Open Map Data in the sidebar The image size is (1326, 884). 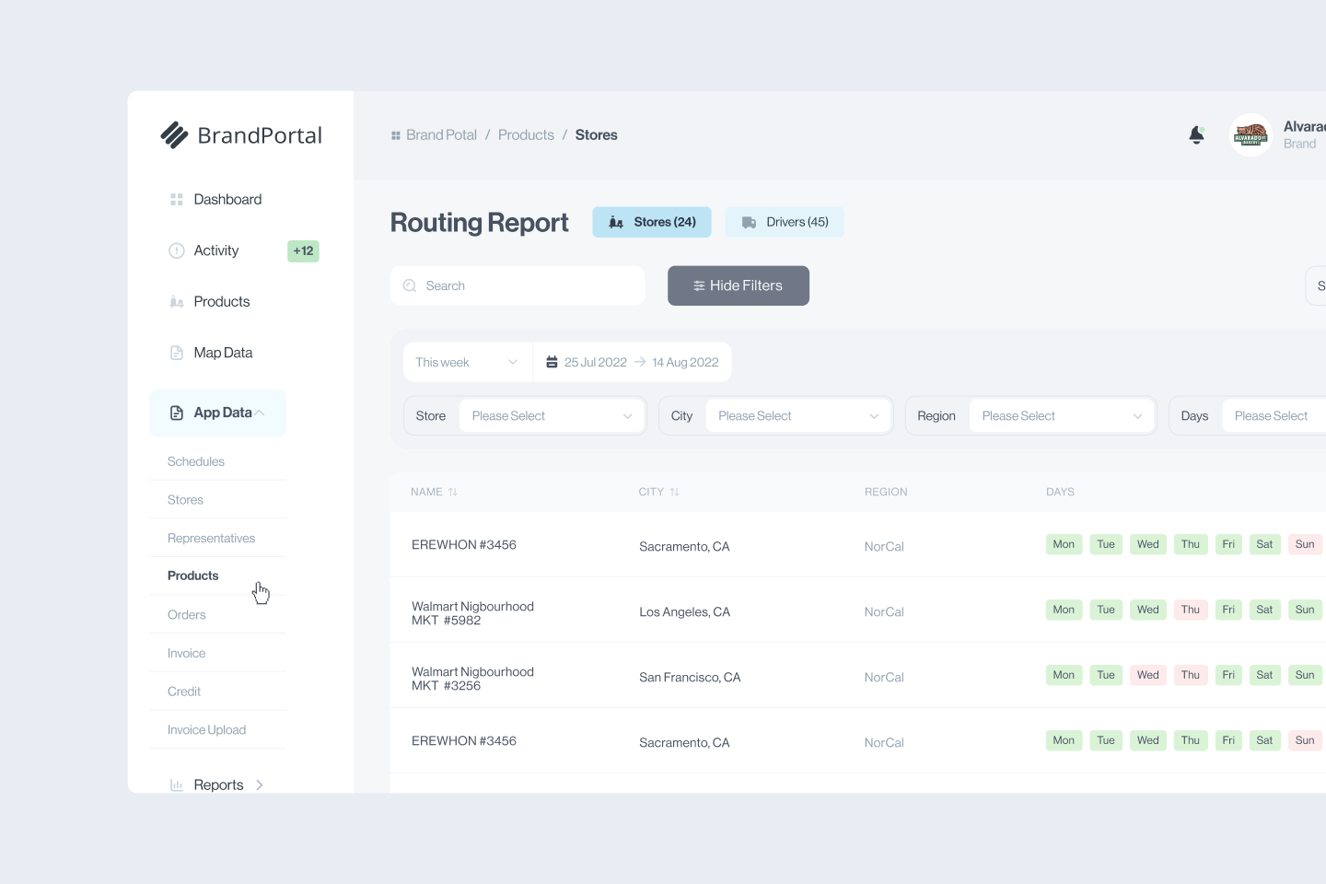(223, 353)
